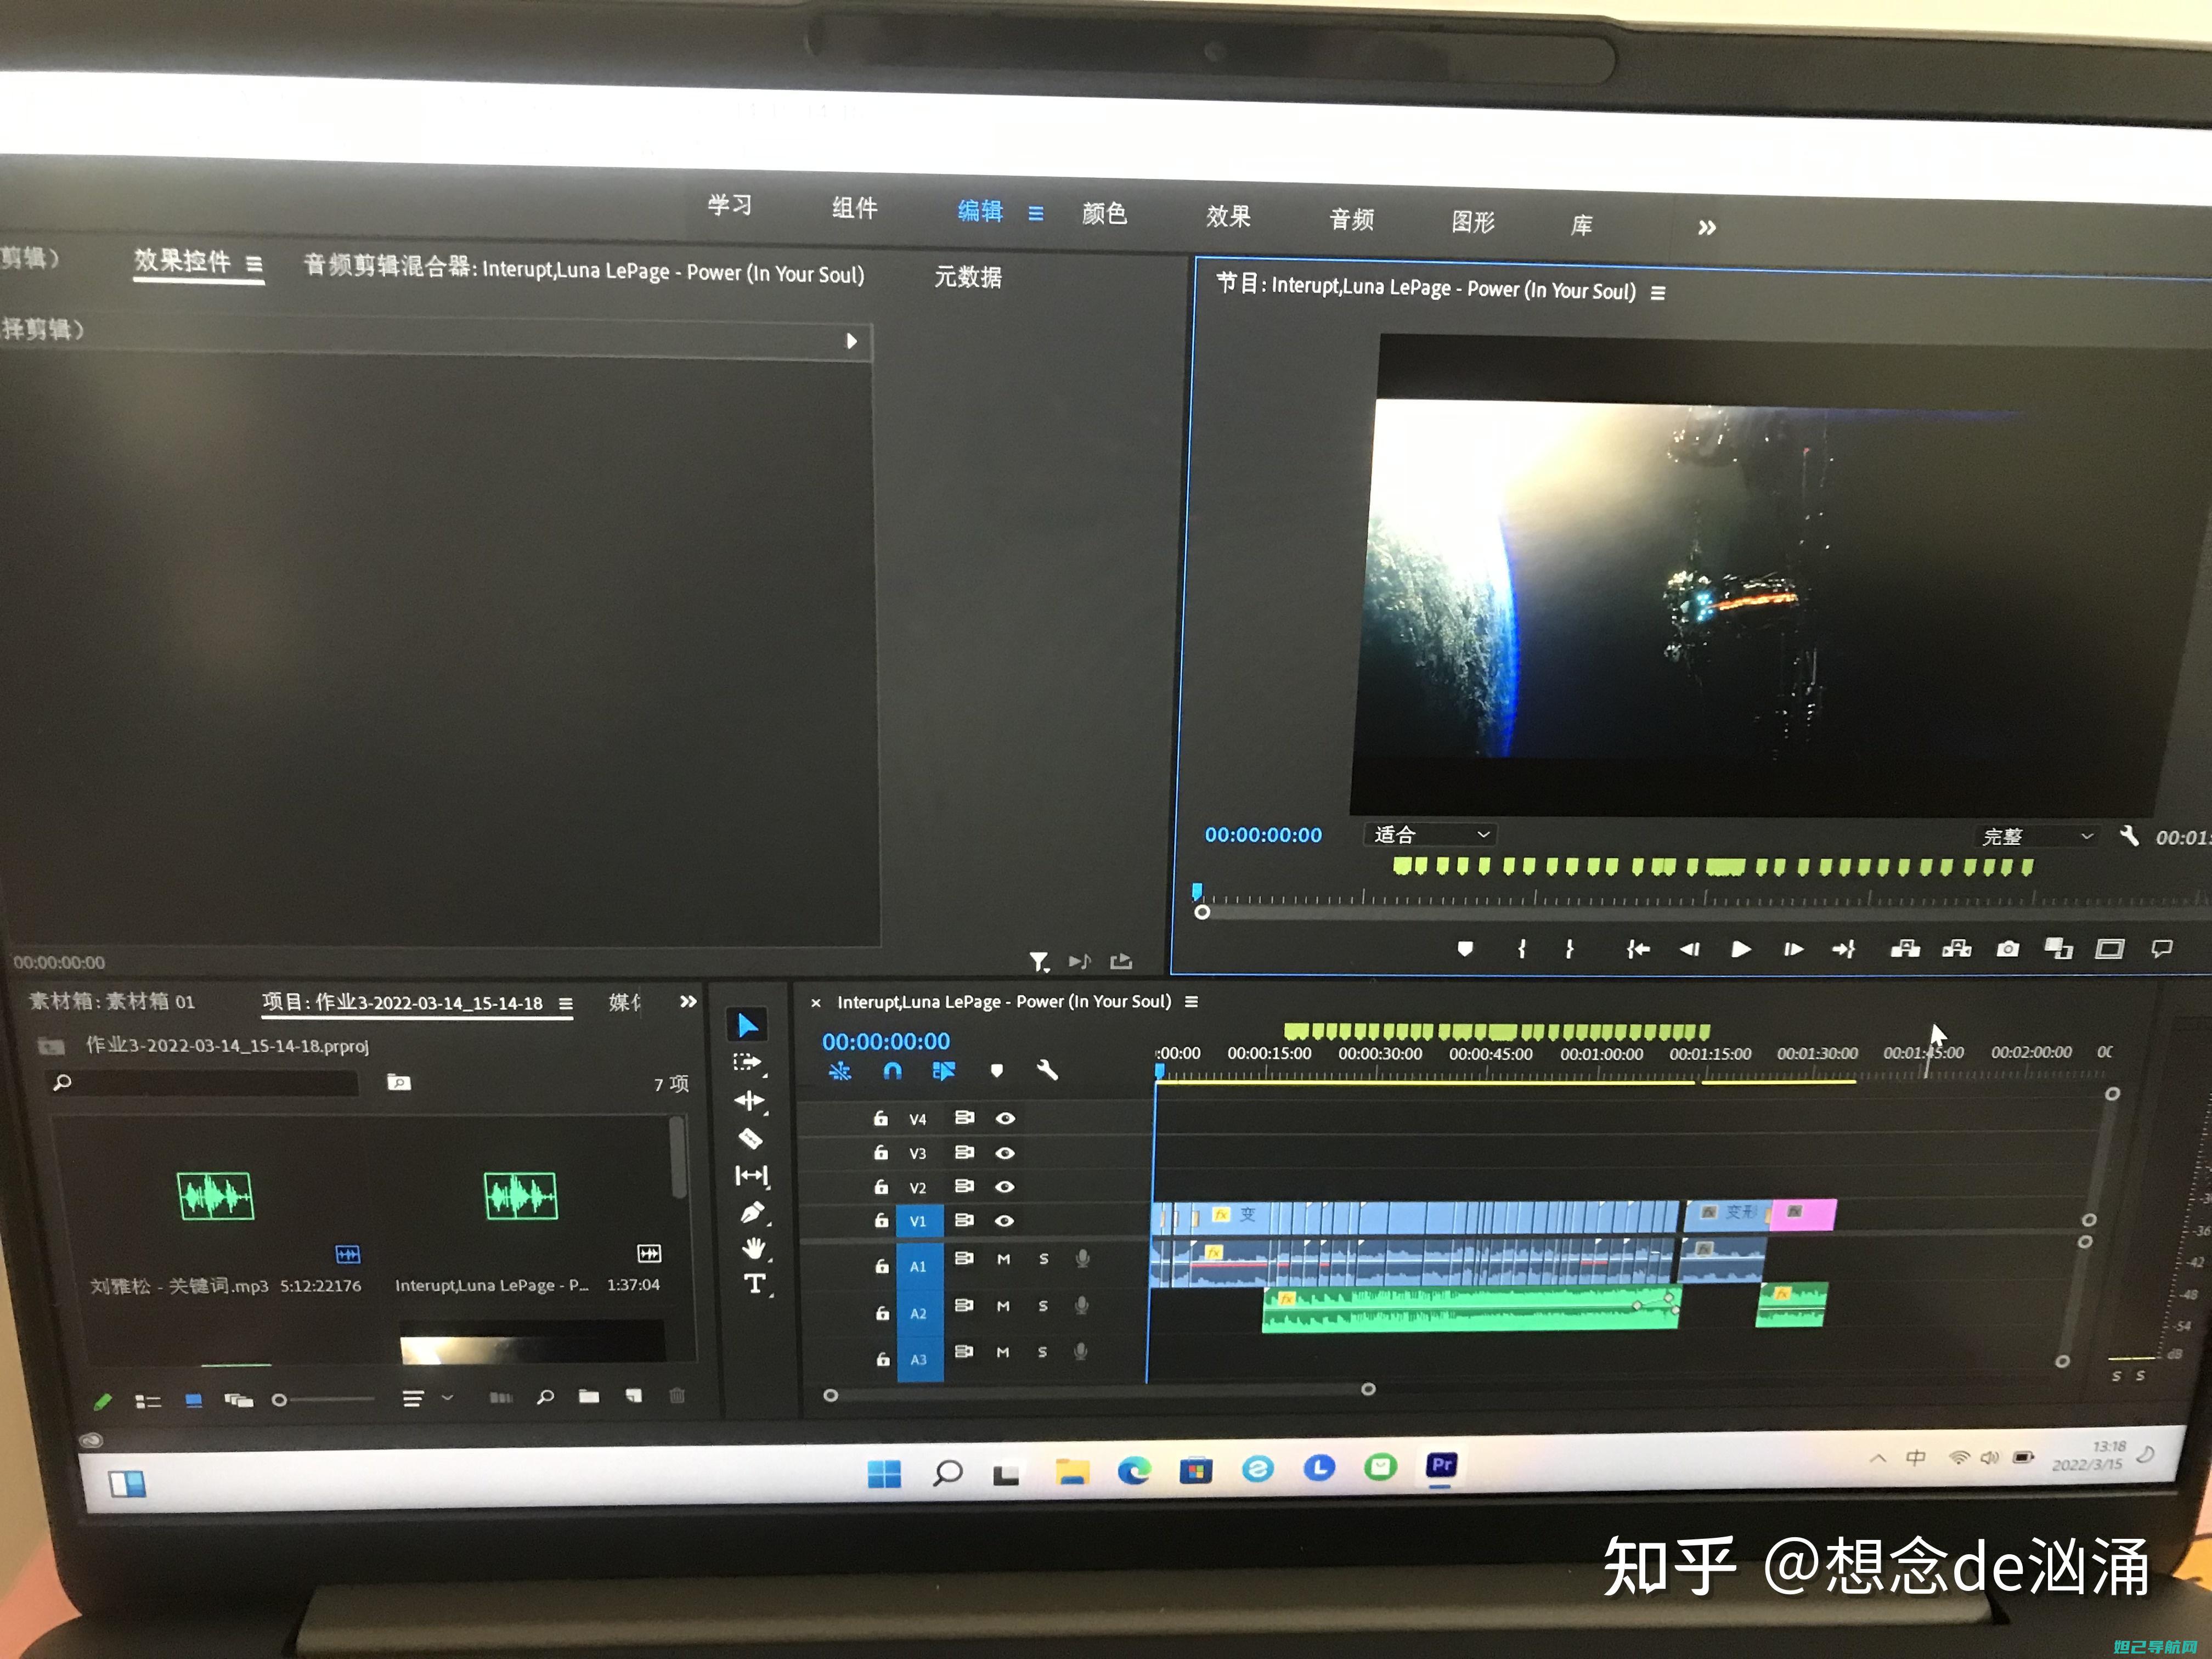
Task: Select the Slip tool
Action: coord(751,1175)
